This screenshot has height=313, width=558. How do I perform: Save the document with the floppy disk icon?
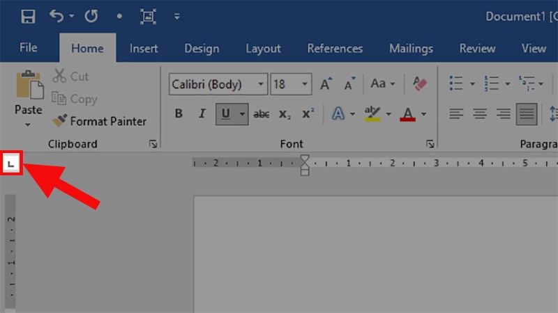28,16
